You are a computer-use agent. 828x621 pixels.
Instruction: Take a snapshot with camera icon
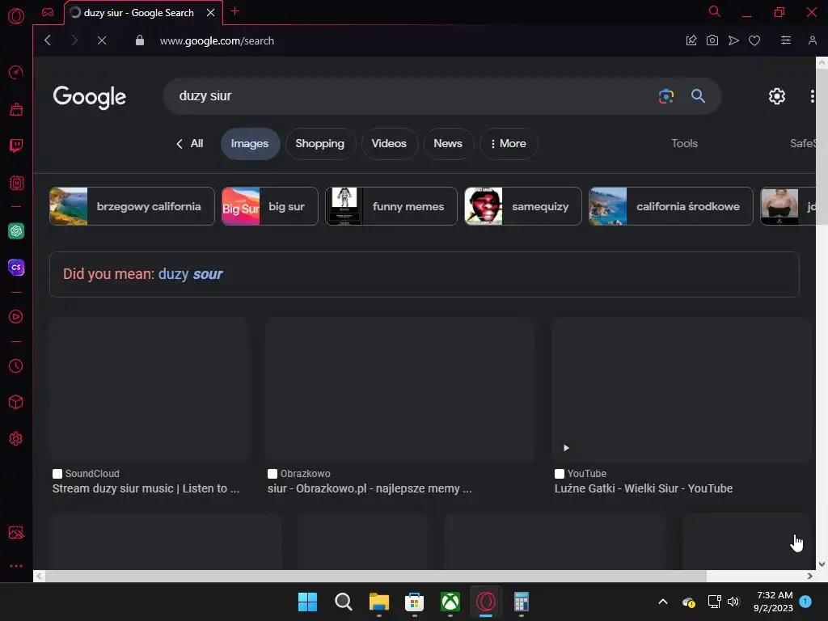point(712,40)
